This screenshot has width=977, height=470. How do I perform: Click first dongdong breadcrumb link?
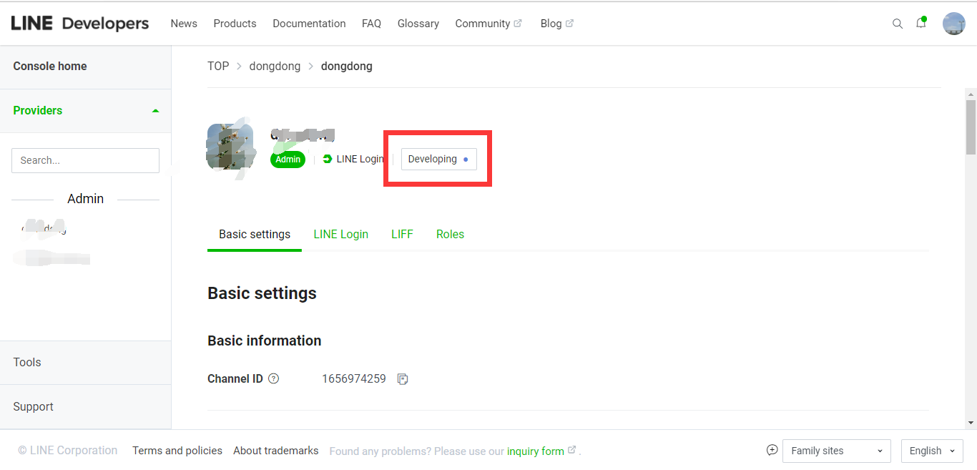[275, 66]
